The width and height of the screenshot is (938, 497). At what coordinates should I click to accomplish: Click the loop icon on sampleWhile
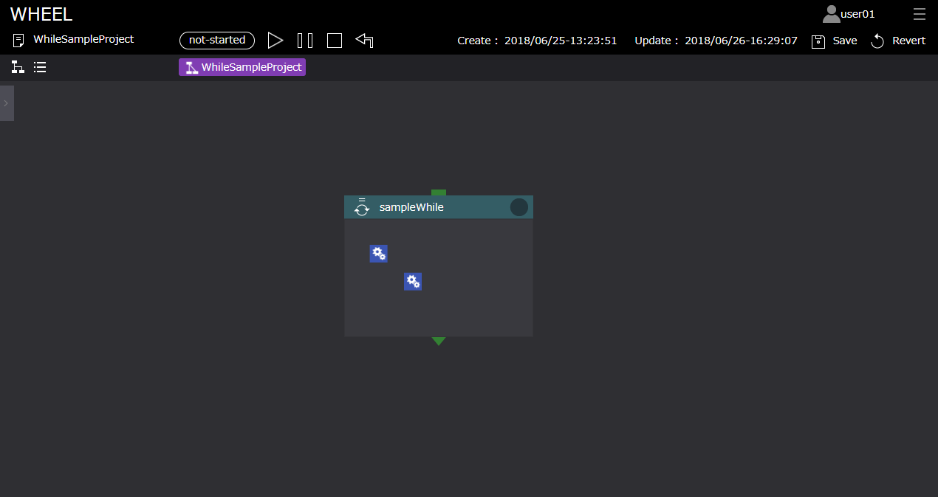coord(362,207)
